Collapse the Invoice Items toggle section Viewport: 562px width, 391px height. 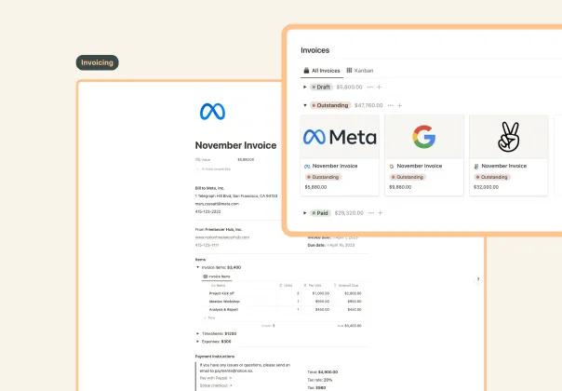coord(197,266)
